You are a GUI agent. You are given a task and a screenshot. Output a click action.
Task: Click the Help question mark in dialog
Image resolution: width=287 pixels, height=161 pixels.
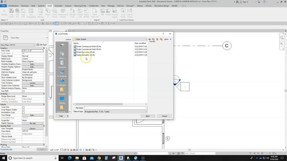[x=163, y=34]
